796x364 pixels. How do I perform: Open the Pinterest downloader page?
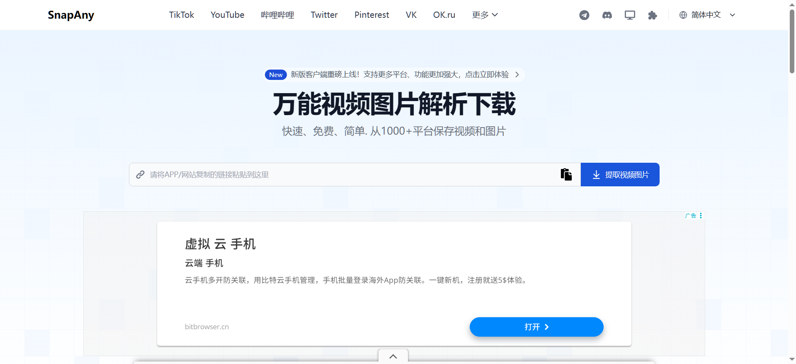click(372, 15)
